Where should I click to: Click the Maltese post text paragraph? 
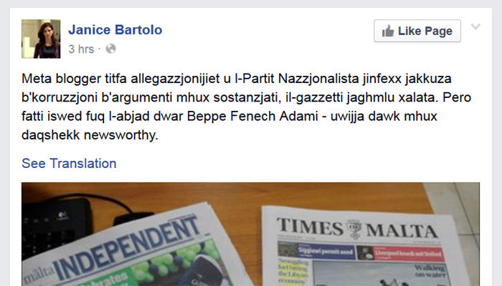click(246, 107)
